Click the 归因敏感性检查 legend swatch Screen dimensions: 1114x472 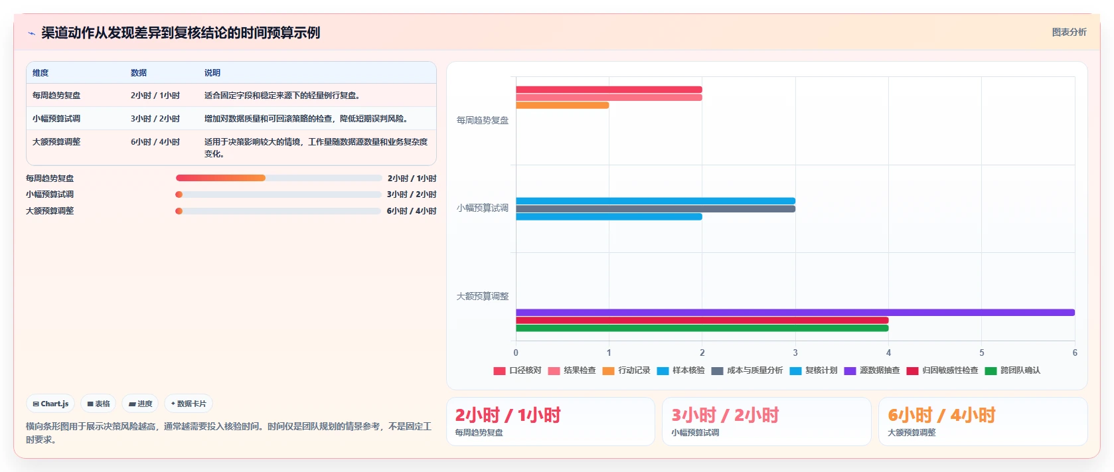point(912,371)
